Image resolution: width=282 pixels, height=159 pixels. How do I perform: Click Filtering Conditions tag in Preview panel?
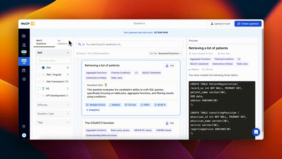[x=224, y=59]
